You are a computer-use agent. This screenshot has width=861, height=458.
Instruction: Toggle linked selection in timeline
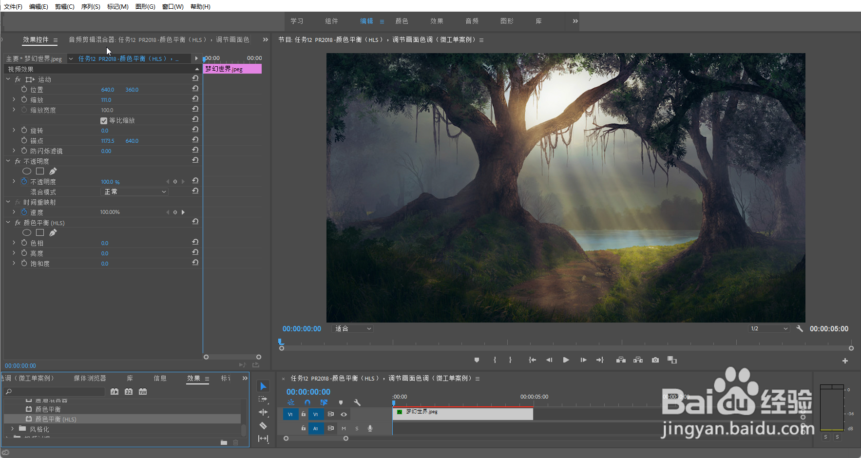pyautogui.click(x=324, y=402)
